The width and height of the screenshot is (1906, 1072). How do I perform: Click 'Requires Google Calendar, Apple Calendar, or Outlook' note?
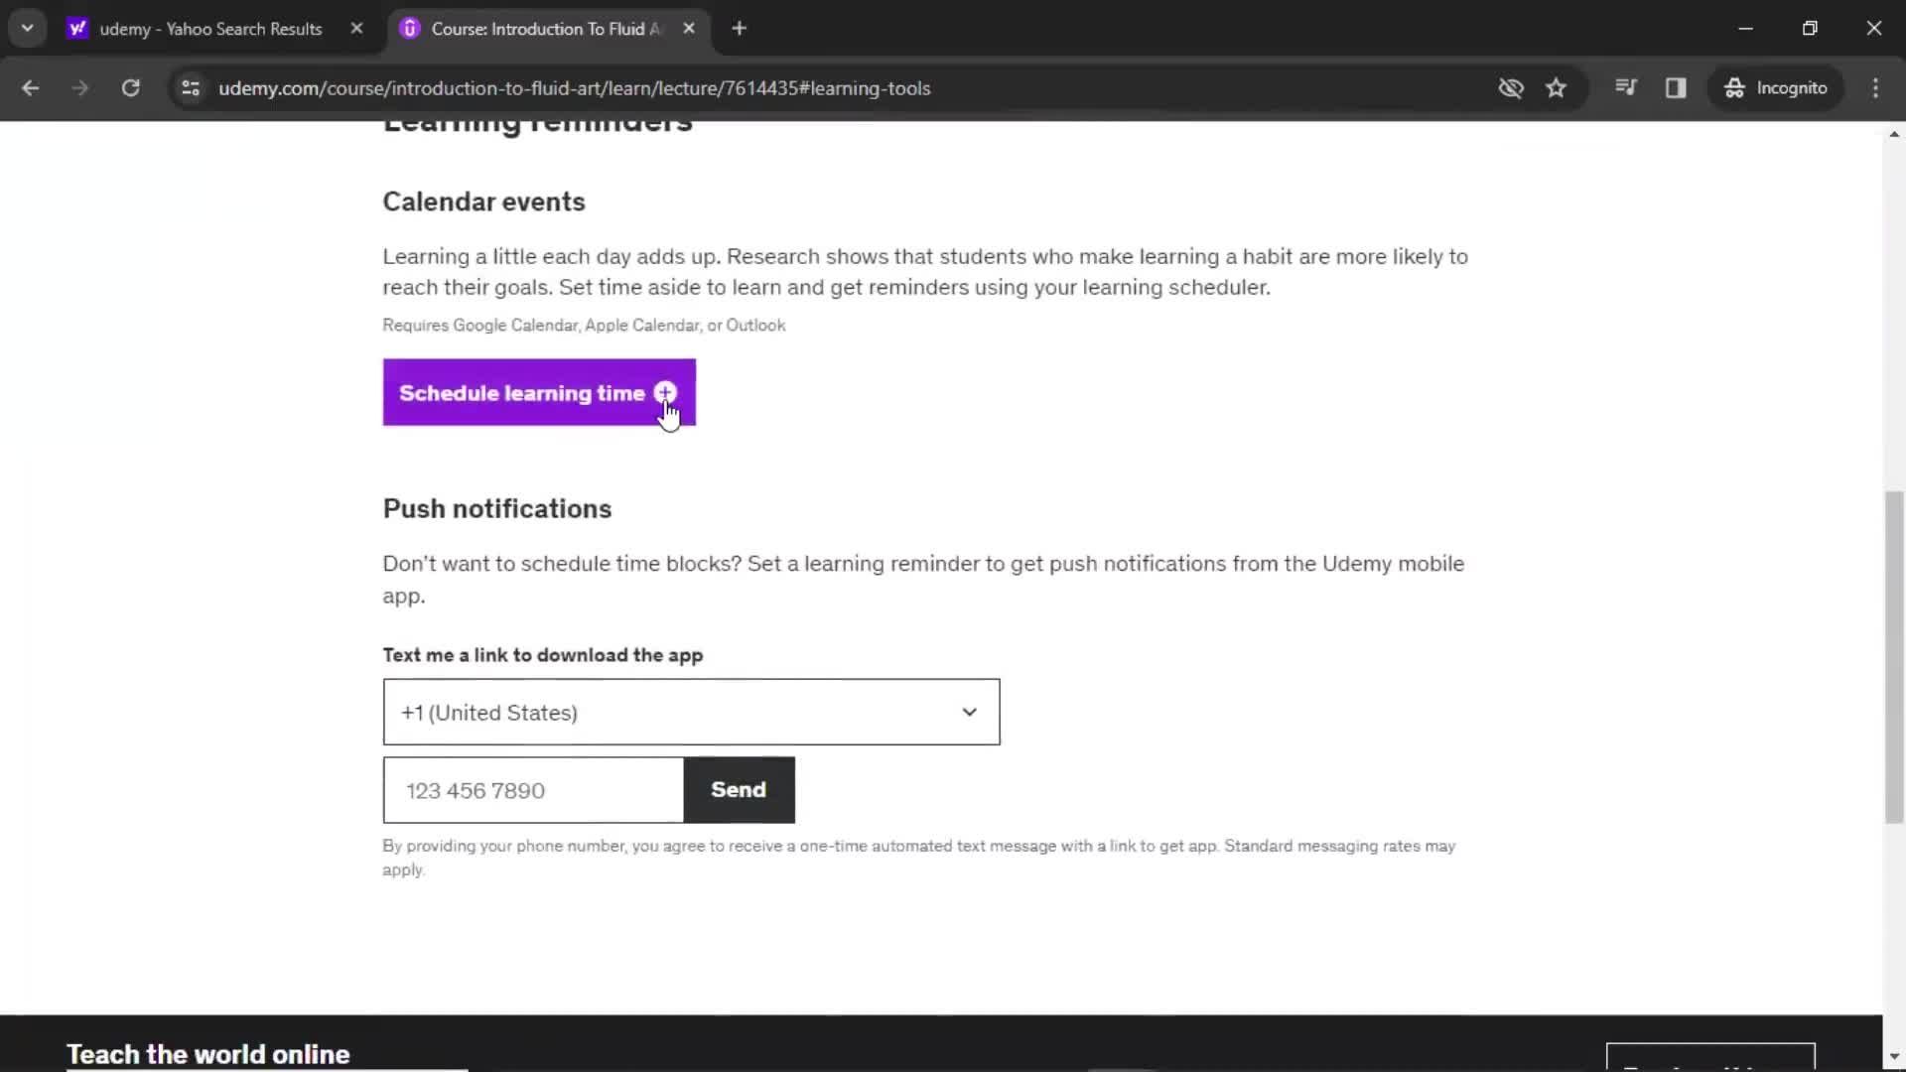point(584,326)
